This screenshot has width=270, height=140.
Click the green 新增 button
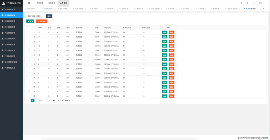pyautogui.click(x=30, y=21)
